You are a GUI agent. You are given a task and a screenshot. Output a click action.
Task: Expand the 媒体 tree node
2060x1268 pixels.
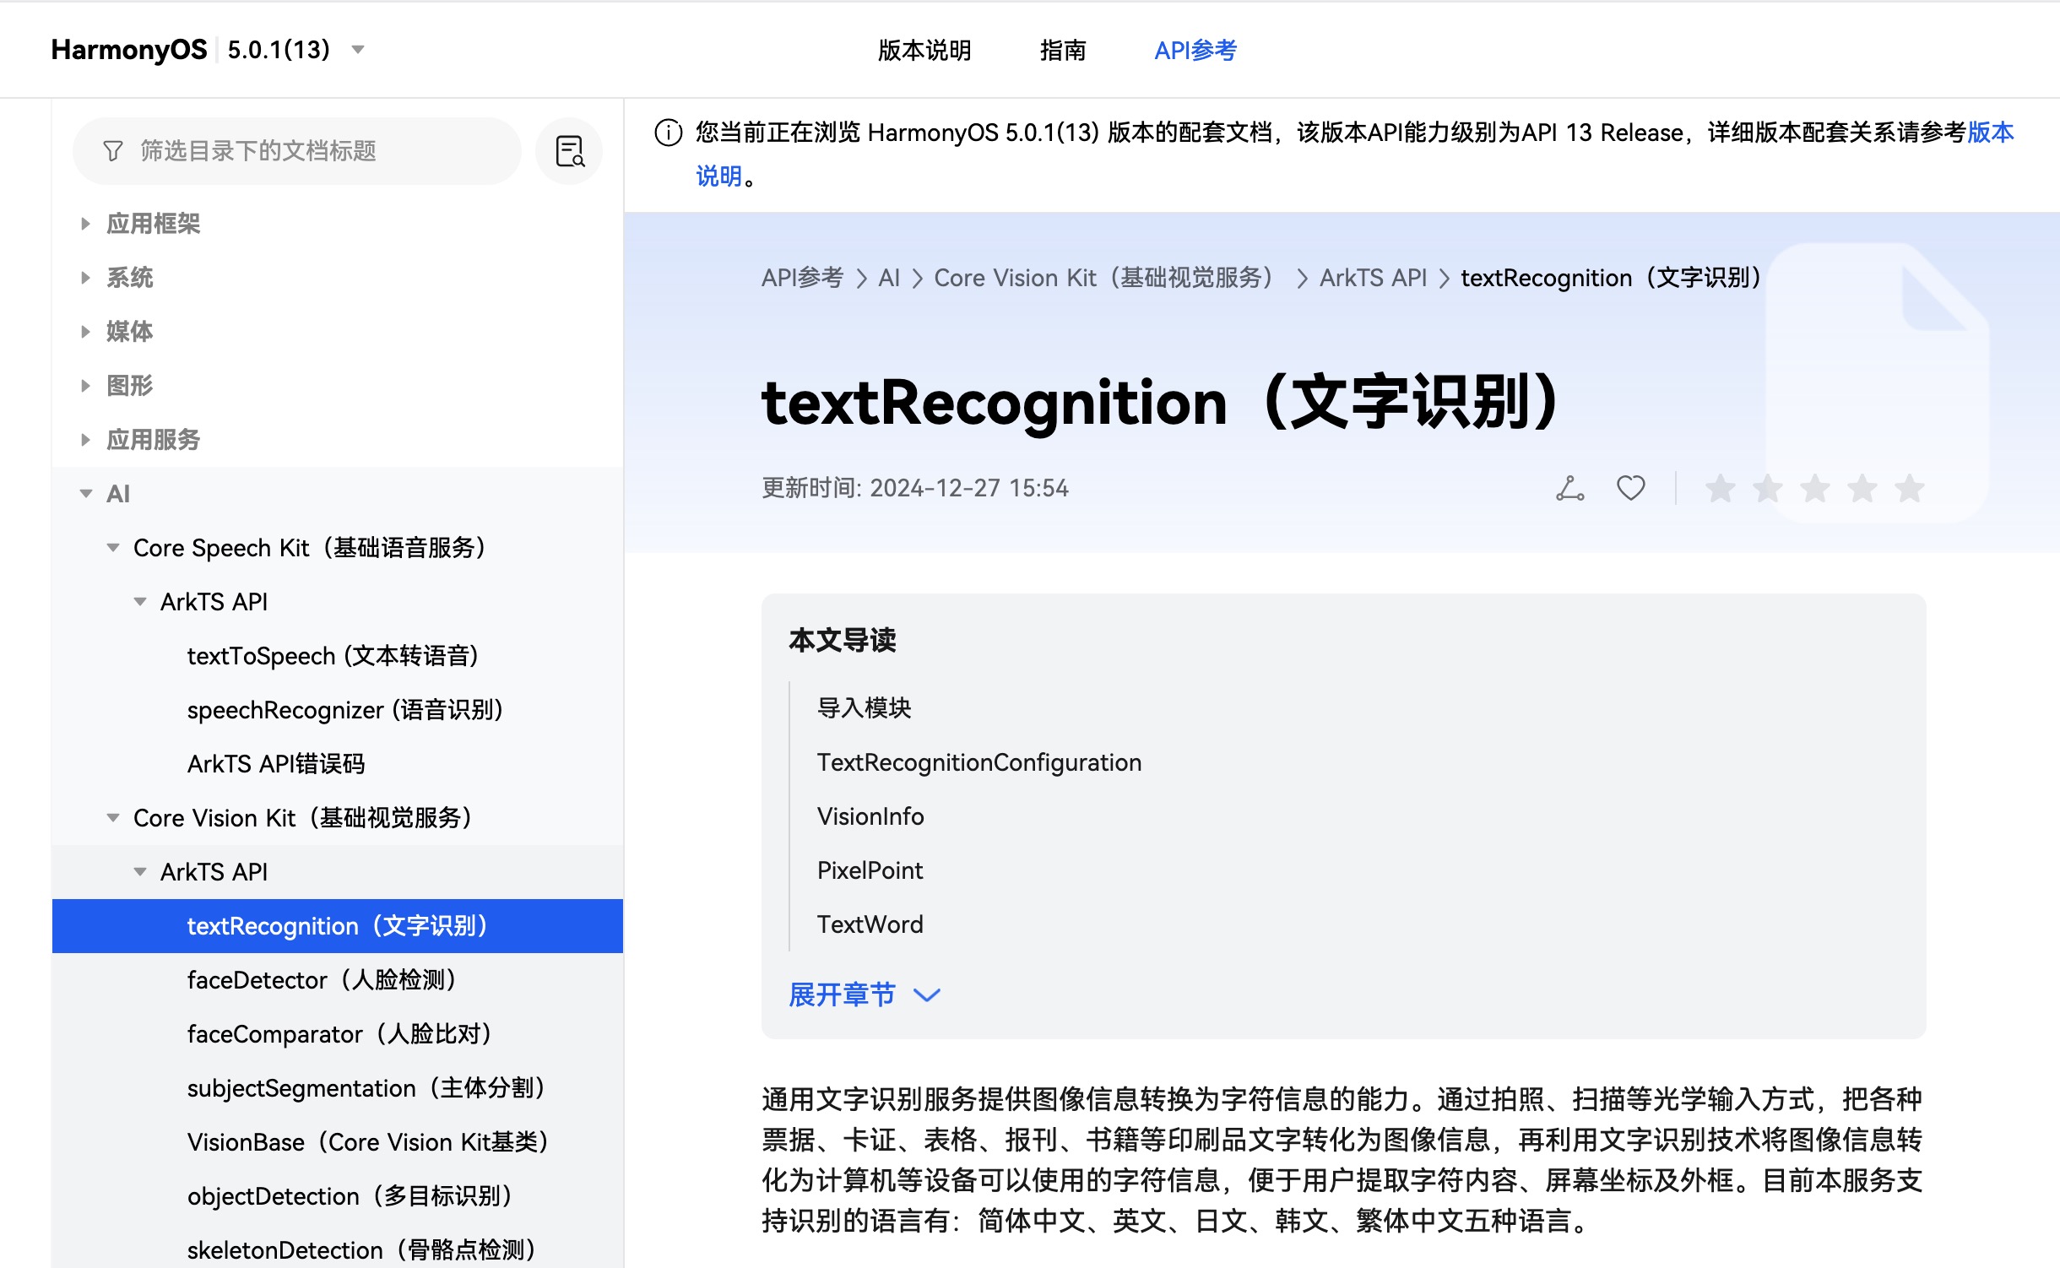point(85,332)
